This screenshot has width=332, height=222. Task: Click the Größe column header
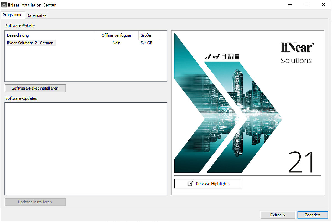(x=149, y=35)
